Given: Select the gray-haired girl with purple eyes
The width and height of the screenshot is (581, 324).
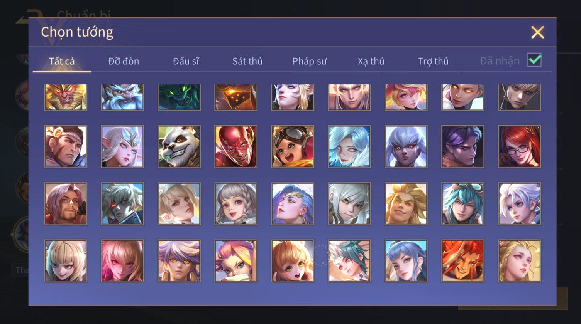Looking at the screenshot, I should coord(236,203).
